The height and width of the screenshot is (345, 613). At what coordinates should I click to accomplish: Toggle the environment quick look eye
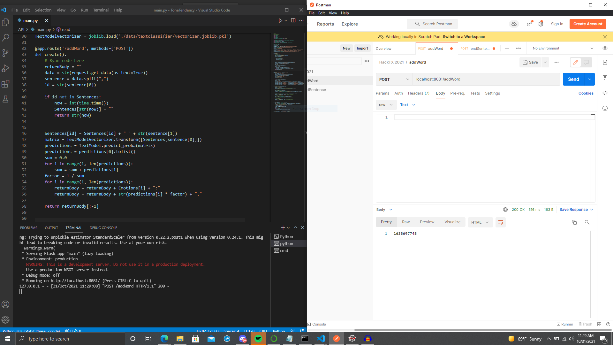(x=605, y=48)
